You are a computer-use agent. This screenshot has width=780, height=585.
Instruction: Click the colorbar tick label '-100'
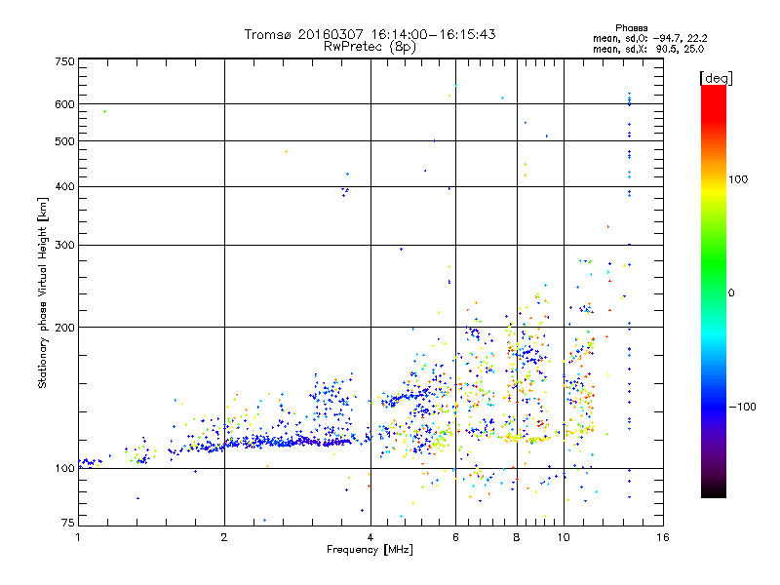pyautogui.click(x=743, y=407)
